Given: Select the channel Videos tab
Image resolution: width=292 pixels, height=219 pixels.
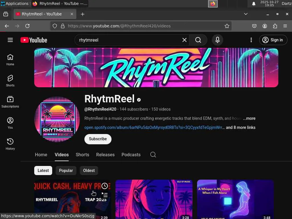Looking at the screenshot, I should [62, 155].
